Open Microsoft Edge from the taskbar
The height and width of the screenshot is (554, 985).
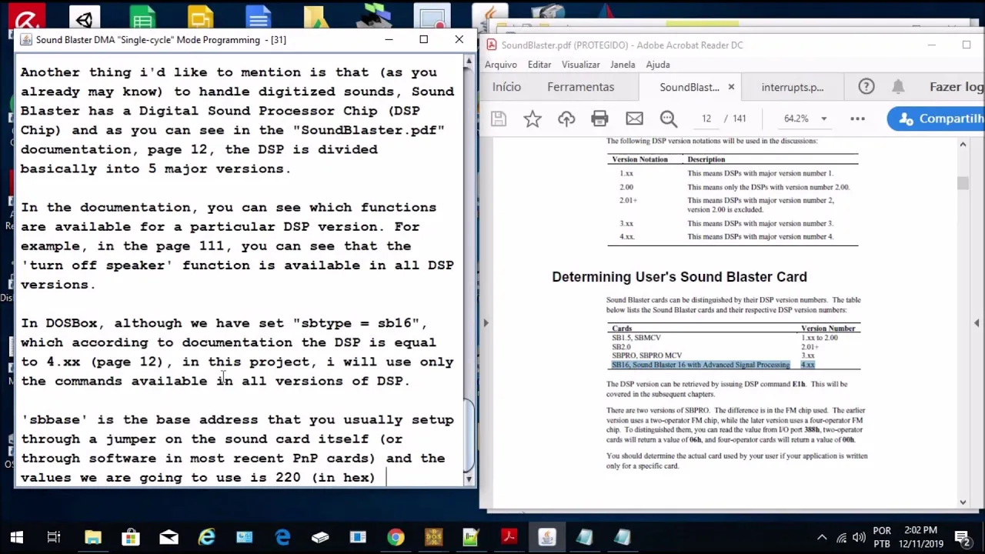282,537
